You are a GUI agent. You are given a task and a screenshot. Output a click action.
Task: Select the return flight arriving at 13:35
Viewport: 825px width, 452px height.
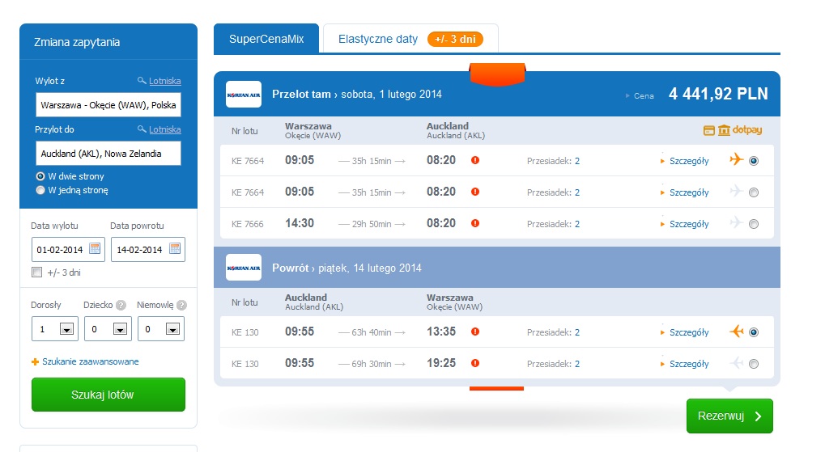tap(754, 332)
